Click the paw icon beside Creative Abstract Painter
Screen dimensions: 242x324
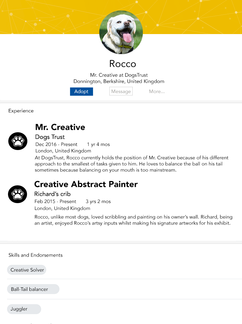18,194
